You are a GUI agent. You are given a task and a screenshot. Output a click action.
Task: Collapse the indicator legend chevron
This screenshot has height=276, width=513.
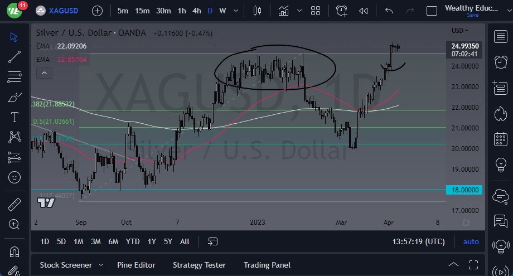44,73
